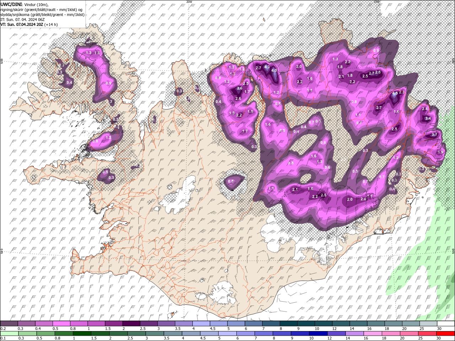This screenshot has height=341, width=455.
Task: Click the snowfall value '2.4' on map
Action: click(424, 109)
